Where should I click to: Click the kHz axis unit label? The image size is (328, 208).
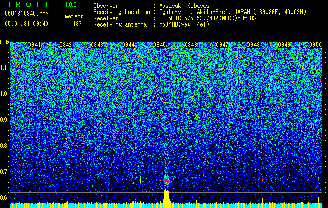[x=5, y=42]
